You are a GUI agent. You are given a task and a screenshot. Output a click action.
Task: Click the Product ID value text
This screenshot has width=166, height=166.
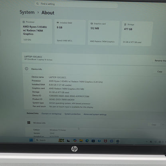[x=62, y=99]
